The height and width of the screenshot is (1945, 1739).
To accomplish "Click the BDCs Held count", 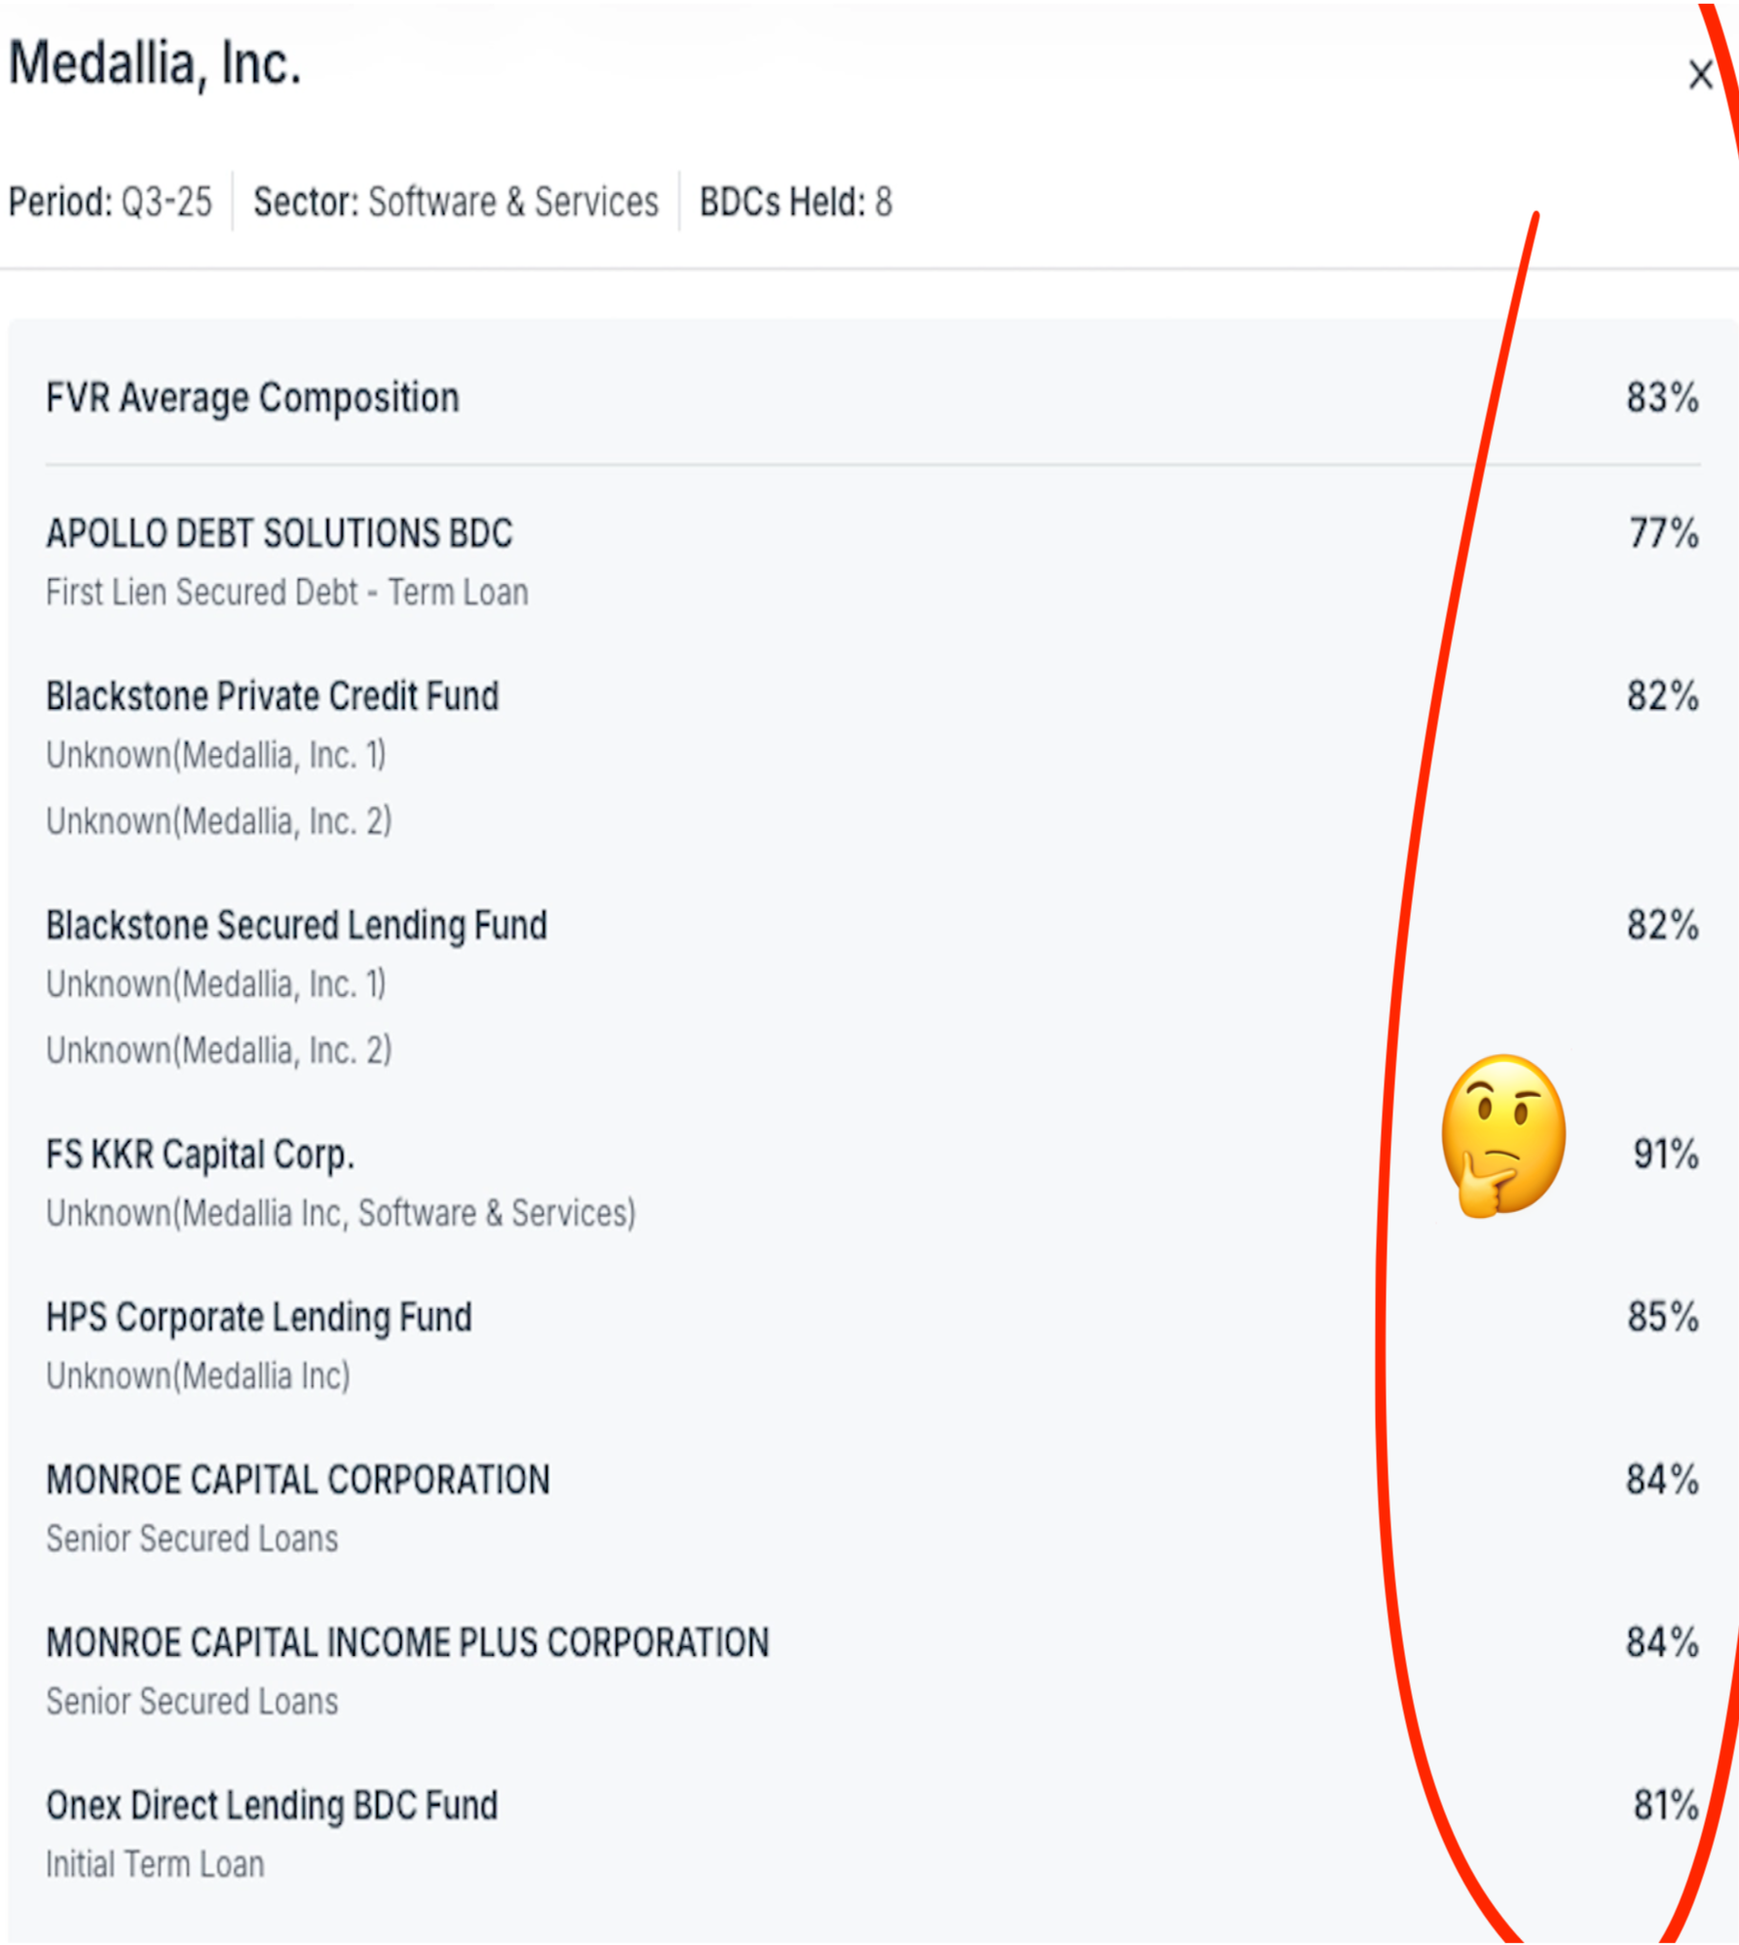I will coord(795,202).
